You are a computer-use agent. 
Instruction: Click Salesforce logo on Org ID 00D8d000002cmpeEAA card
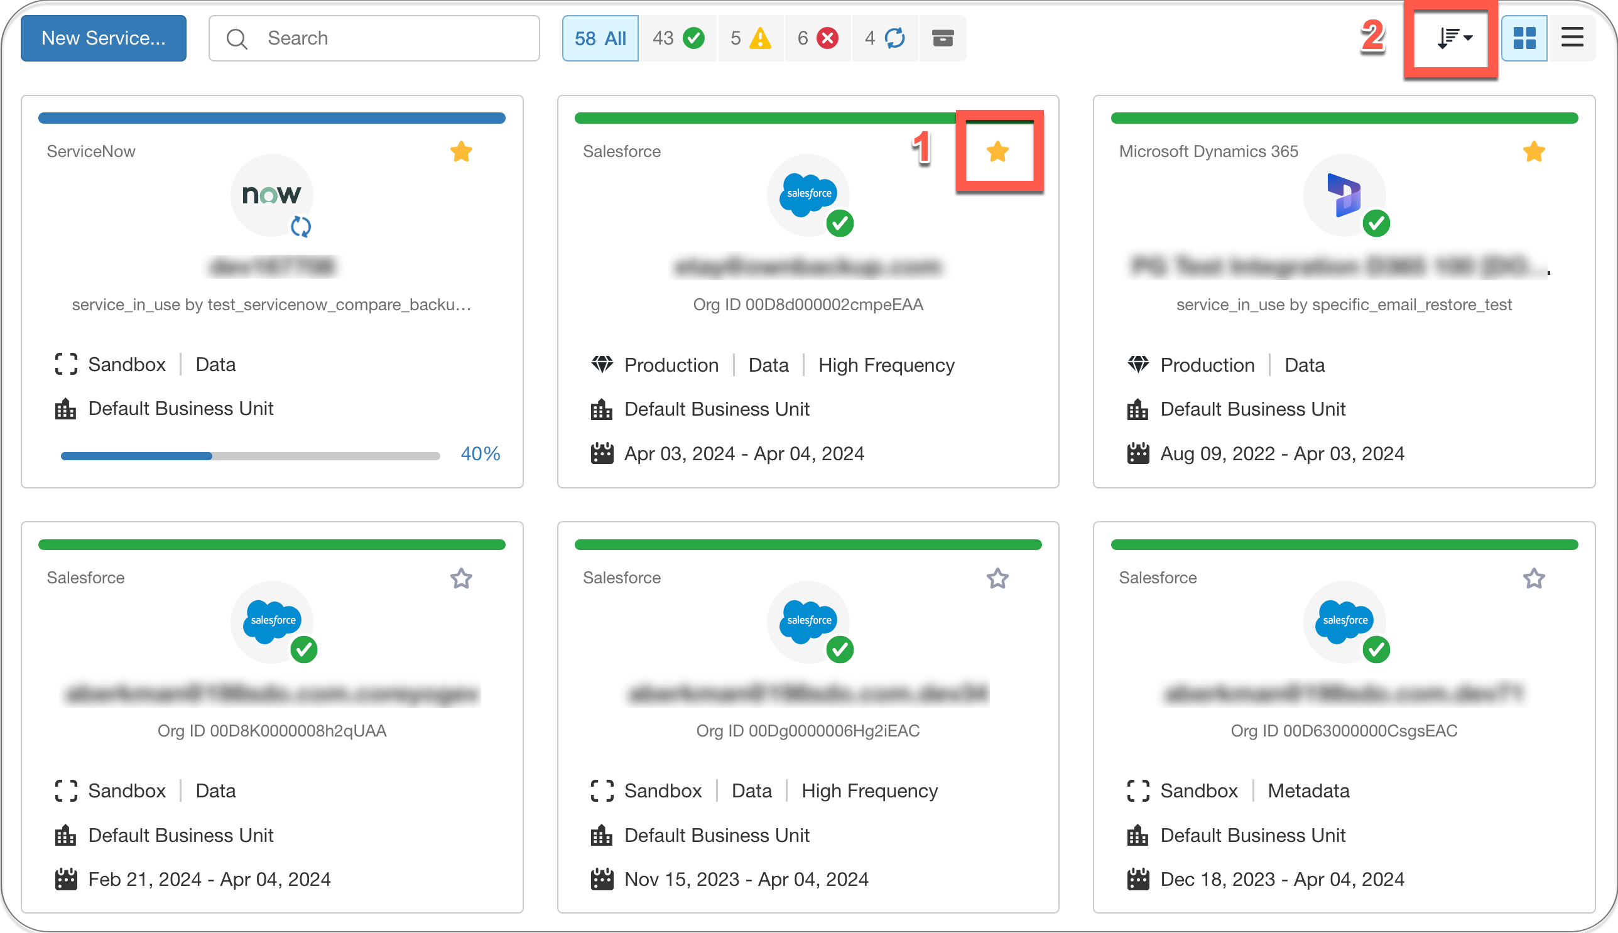tap(808, 195)
